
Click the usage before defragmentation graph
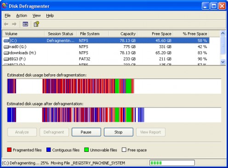point(114,86)
